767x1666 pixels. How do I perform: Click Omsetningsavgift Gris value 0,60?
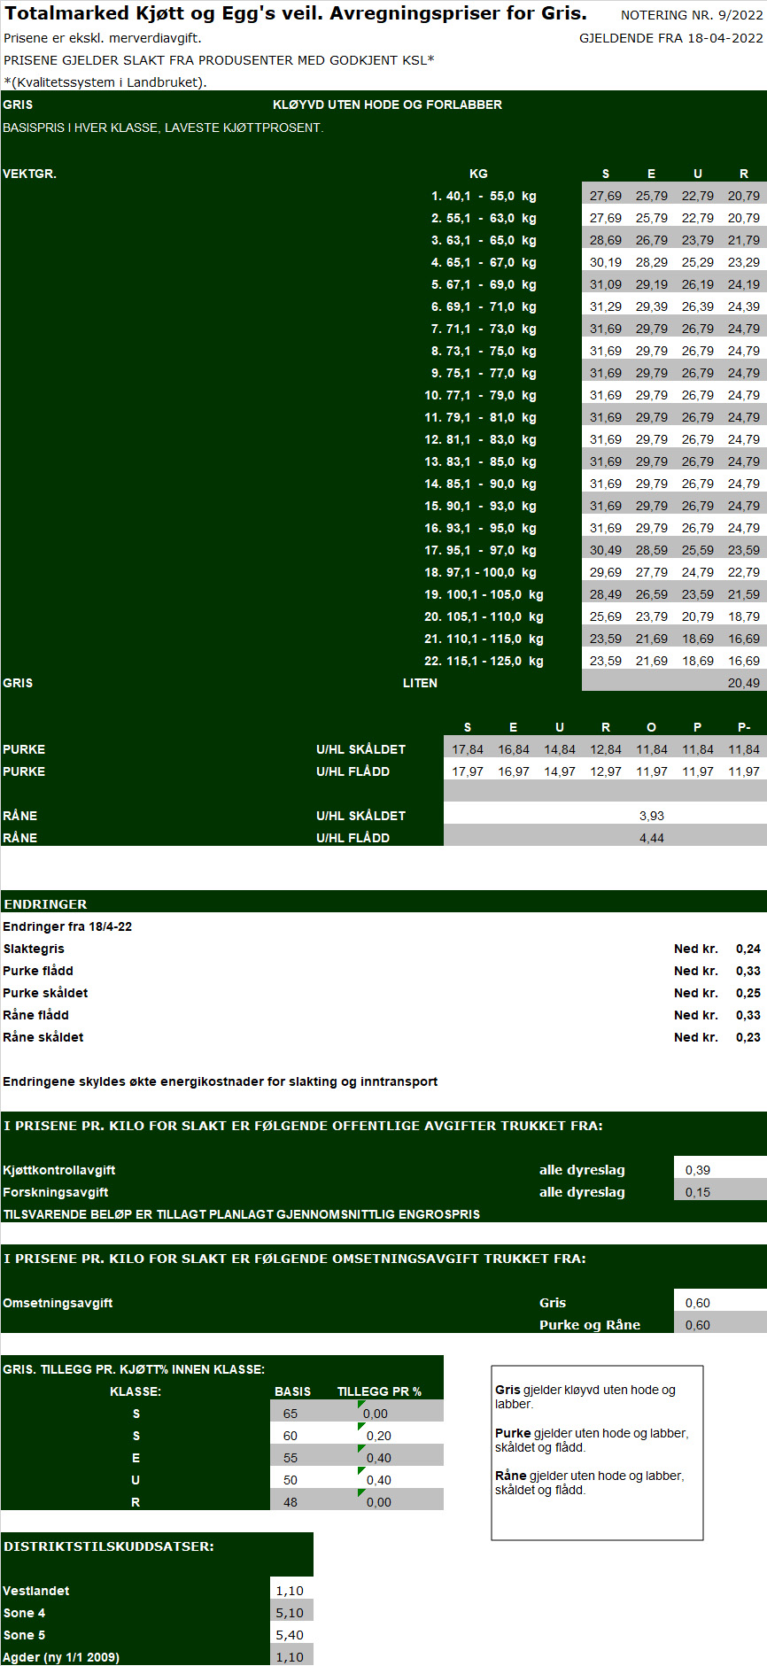tap(698, 1303)
